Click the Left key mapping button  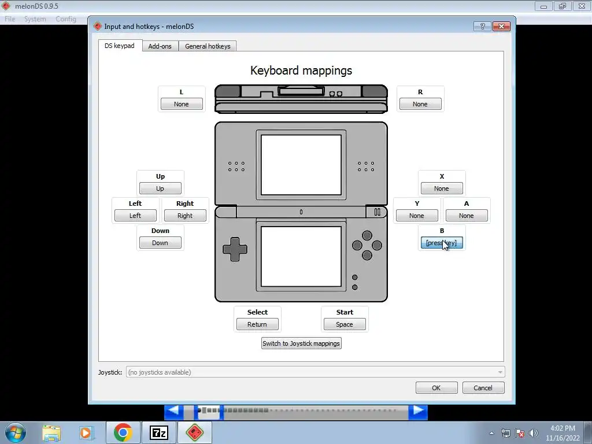tap(135, 216)
